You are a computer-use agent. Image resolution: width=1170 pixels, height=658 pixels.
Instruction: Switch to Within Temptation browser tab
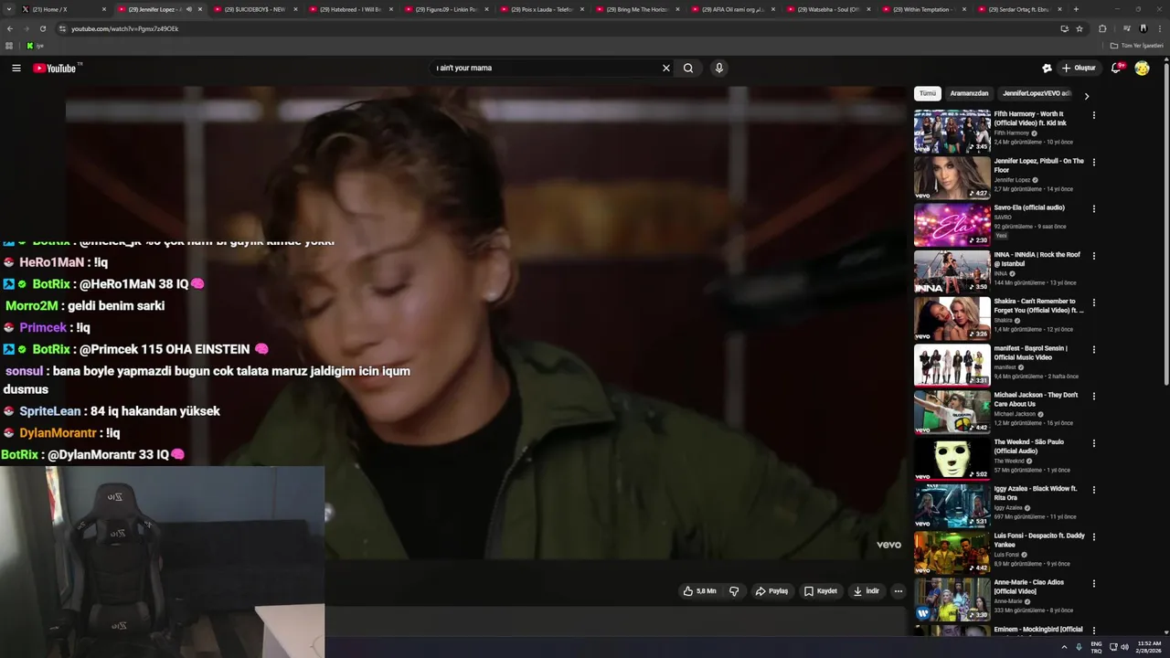(x=924, y=9)
